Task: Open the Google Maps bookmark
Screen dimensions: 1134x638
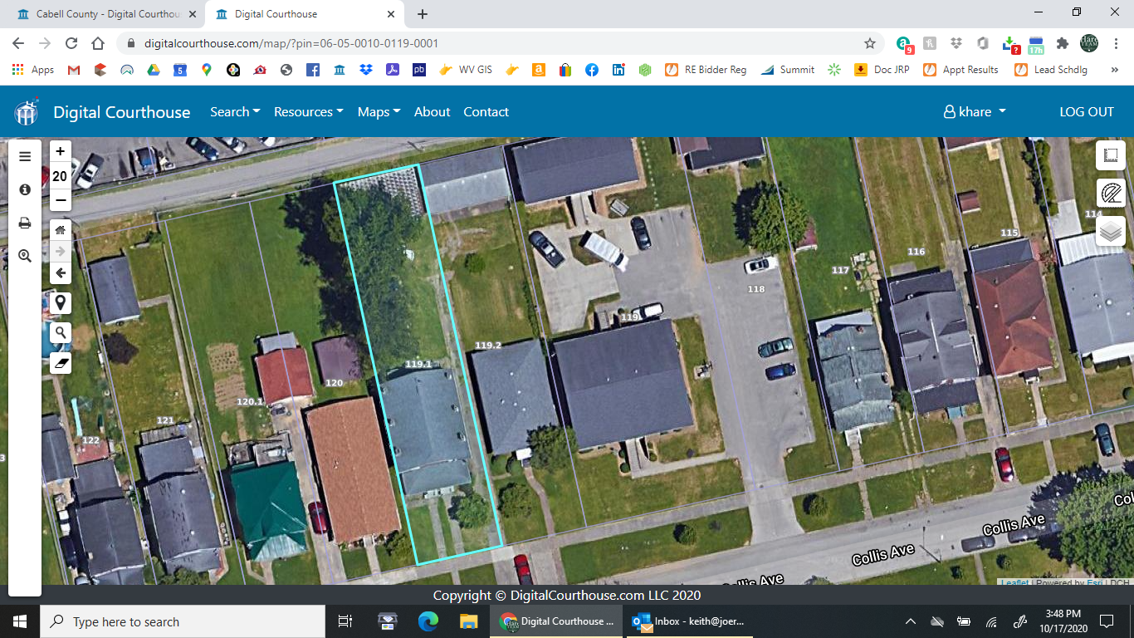Action: coord(207,70)
